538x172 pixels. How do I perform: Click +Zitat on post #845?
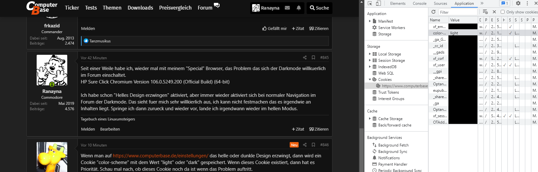[298, 129]
